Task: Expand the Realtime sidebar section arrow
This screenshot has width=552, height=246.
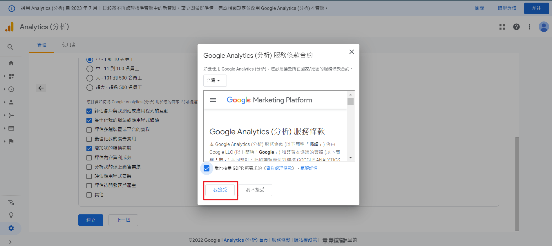Action: coord(5,89)
